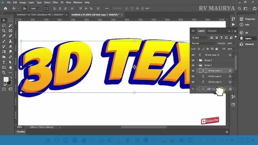Select the Spot Healing Brush tool

pyautogui.click(x=11, y=36)
